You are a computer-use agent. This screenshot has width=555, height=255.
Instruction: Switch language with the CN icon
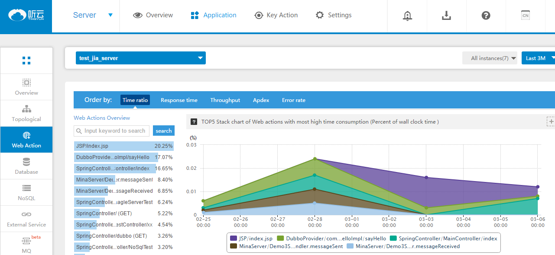(x=525, y=16)
